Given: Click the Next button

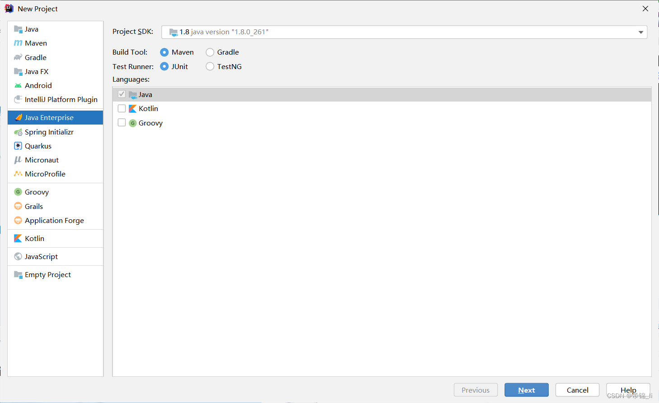Looking at the screenshot, I should (527, 390).
